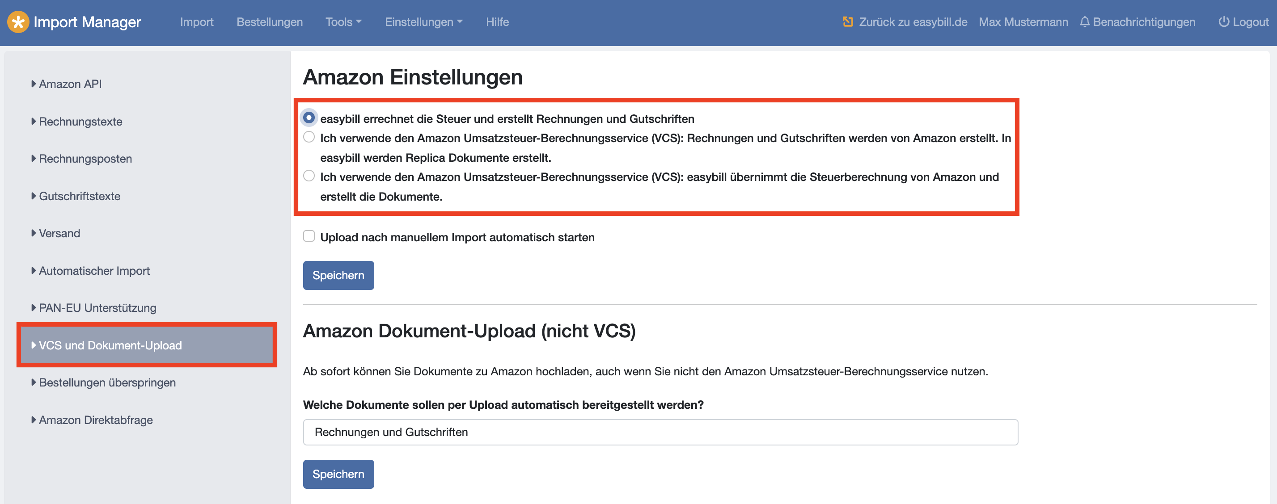This screenshot has height=504, width=1277.
Task: Click the arrow icon beside Versand
Action: pyautogui.click(x=33, y=233)
